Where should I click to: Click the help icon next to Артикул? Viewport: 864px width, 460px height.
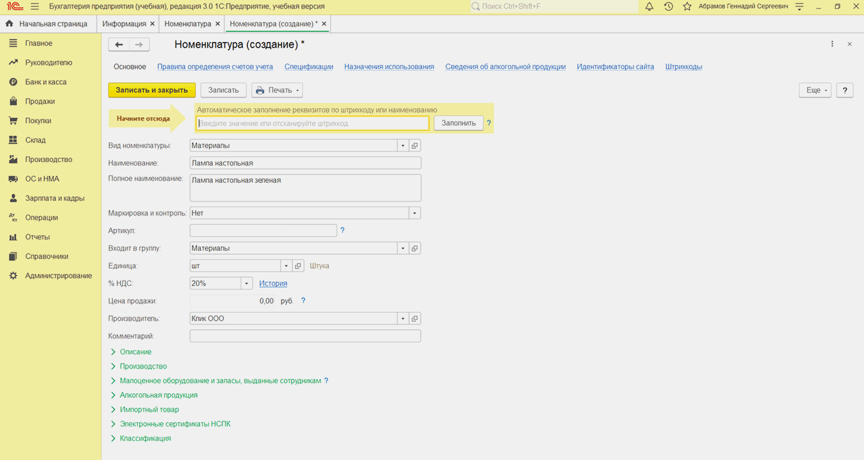[x=342, y=231]
